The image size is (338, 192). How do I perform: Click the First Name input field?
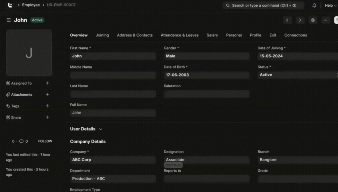pyautogui.click(x=113, y=56)
